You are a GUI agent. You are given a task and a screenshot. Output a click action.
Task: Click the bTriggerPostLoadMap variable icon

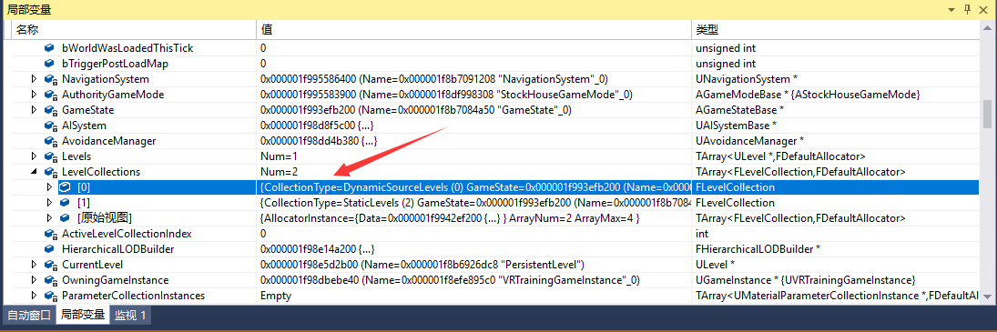49,64
